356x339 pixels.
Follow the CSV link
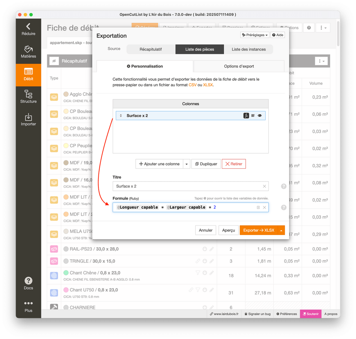tap(193, 85)
